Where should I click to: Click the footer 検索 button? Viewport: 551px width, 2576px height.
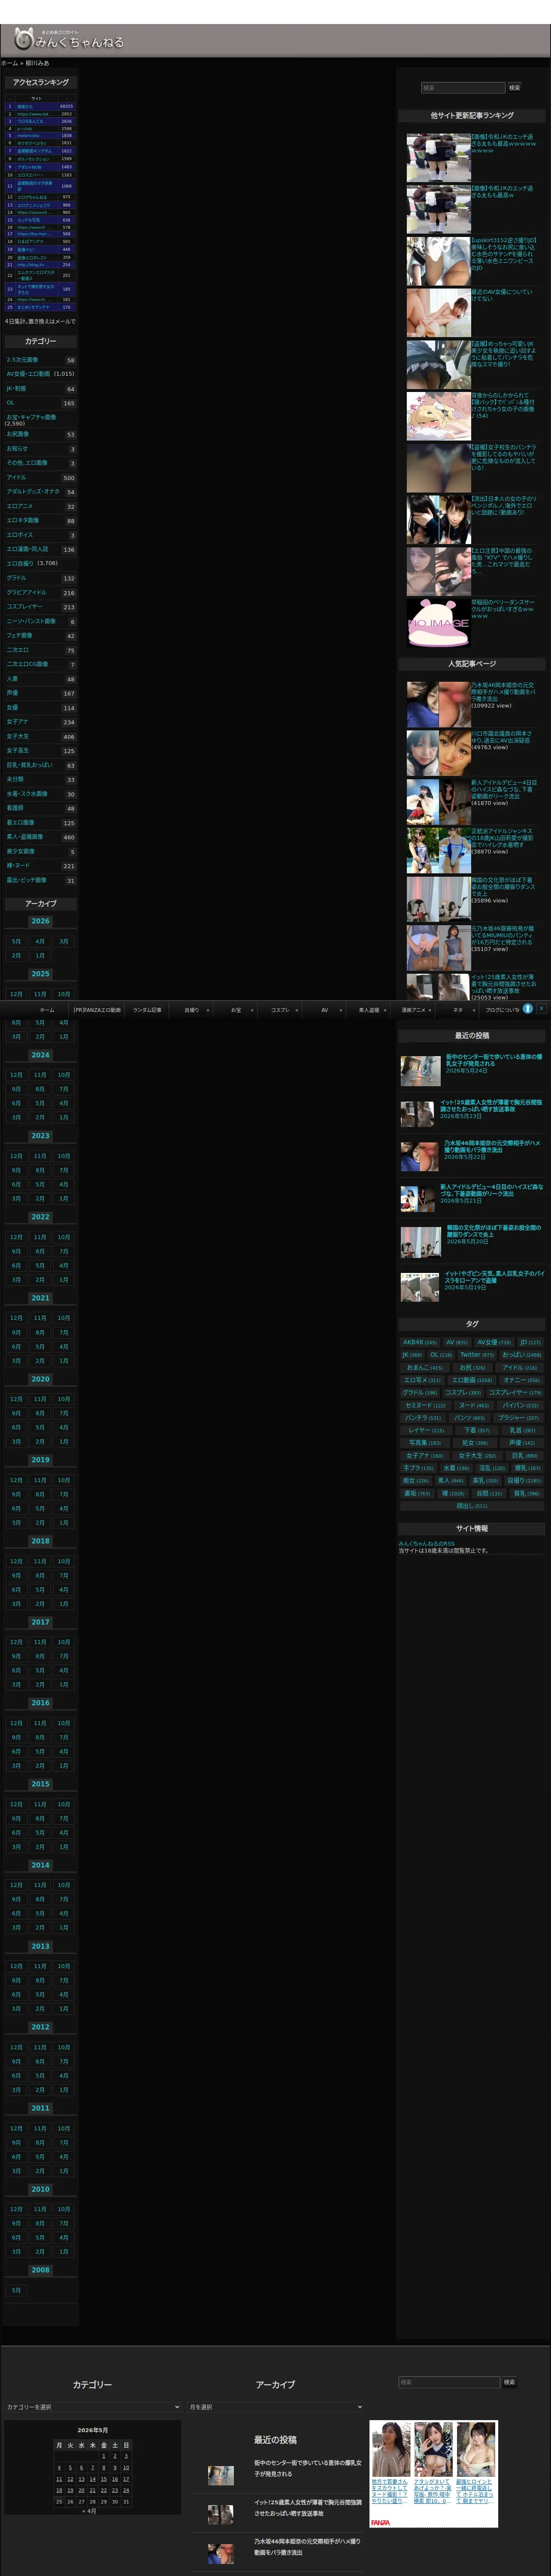[x=509, y=2382]
